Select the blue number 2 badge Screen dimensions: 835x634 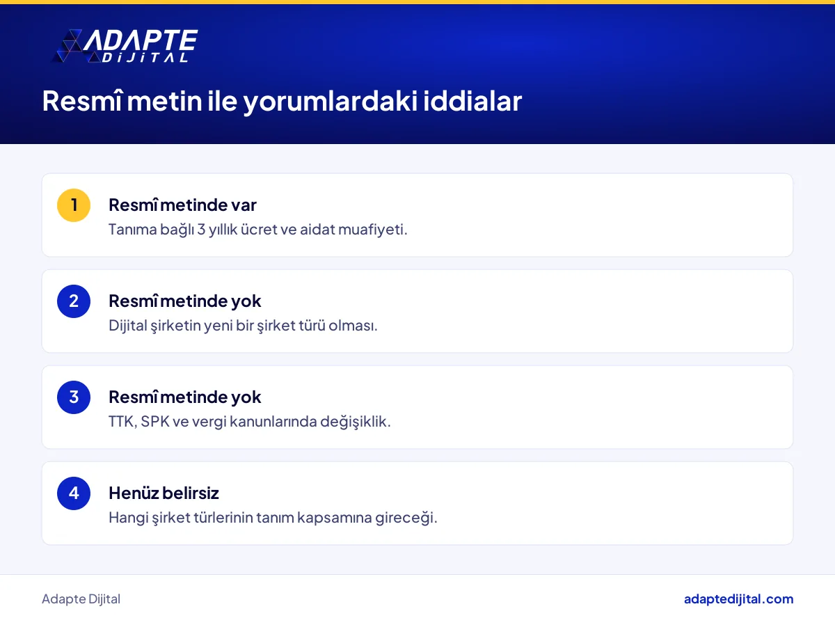point(74,301)
